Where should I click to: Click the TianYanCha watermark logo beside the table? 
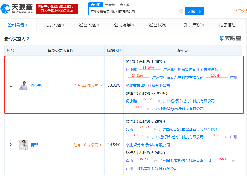pyautogui.click(x=230, y=38)
